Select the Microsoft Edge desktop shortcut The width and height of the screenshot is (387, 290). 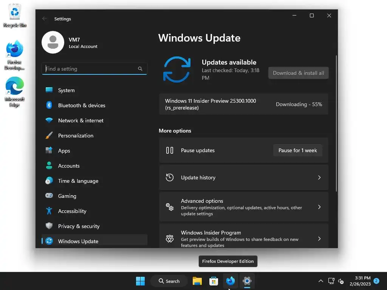15,92
